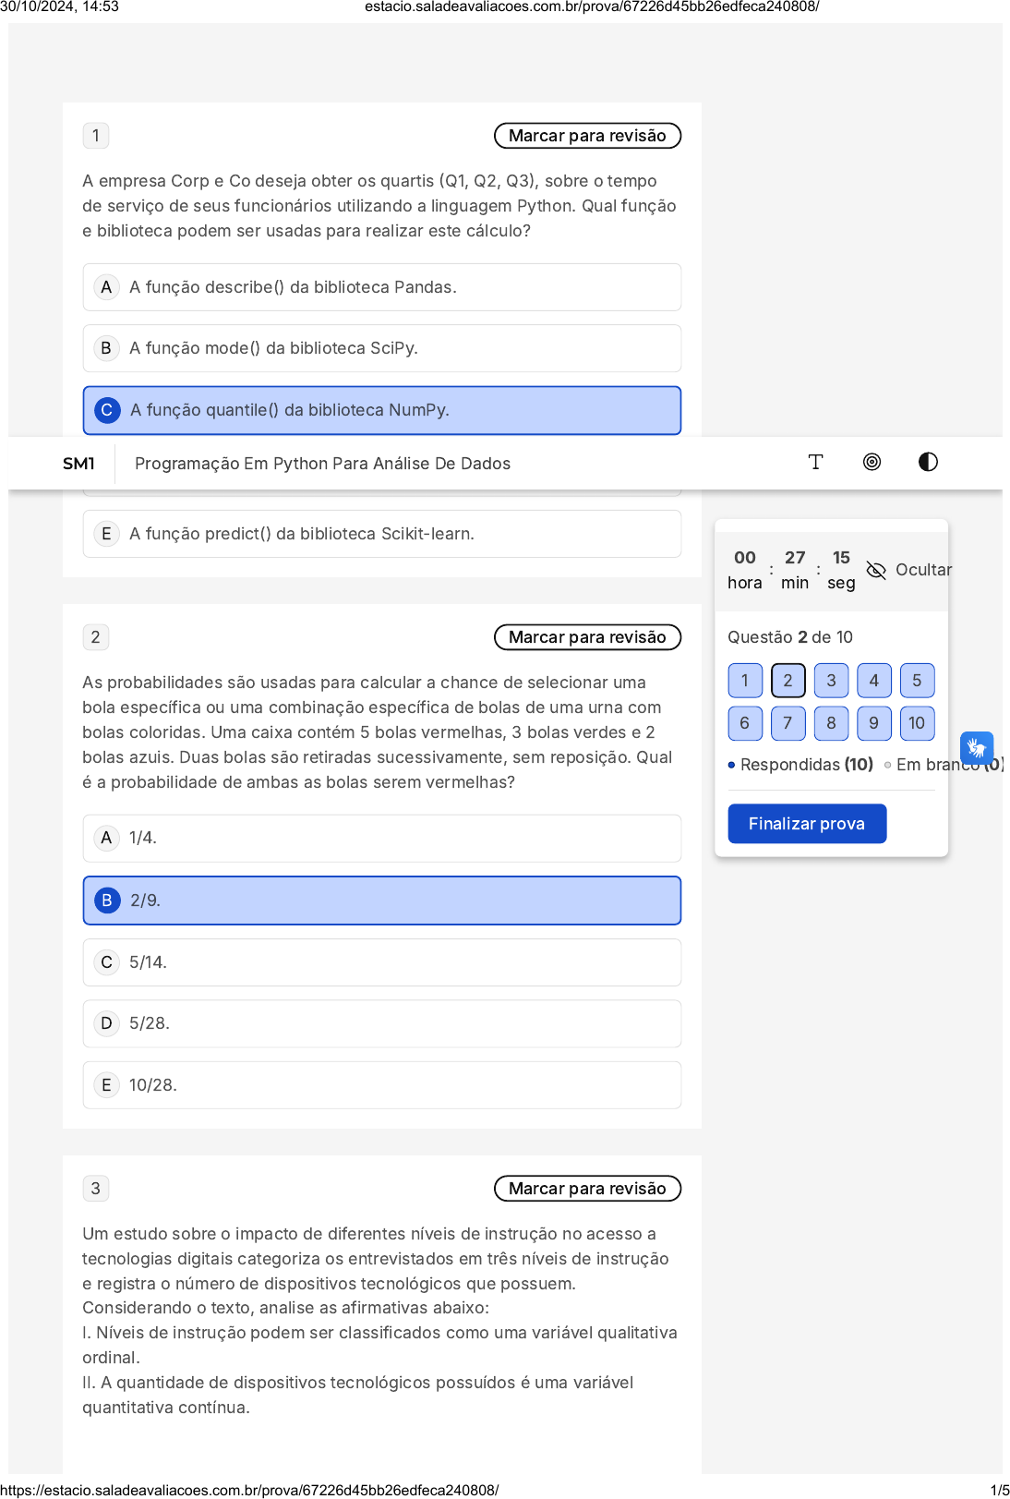Select answer 1/4 in question 2
Image resolution: width=1010 pixels, height=1499 pixels.
382,839
